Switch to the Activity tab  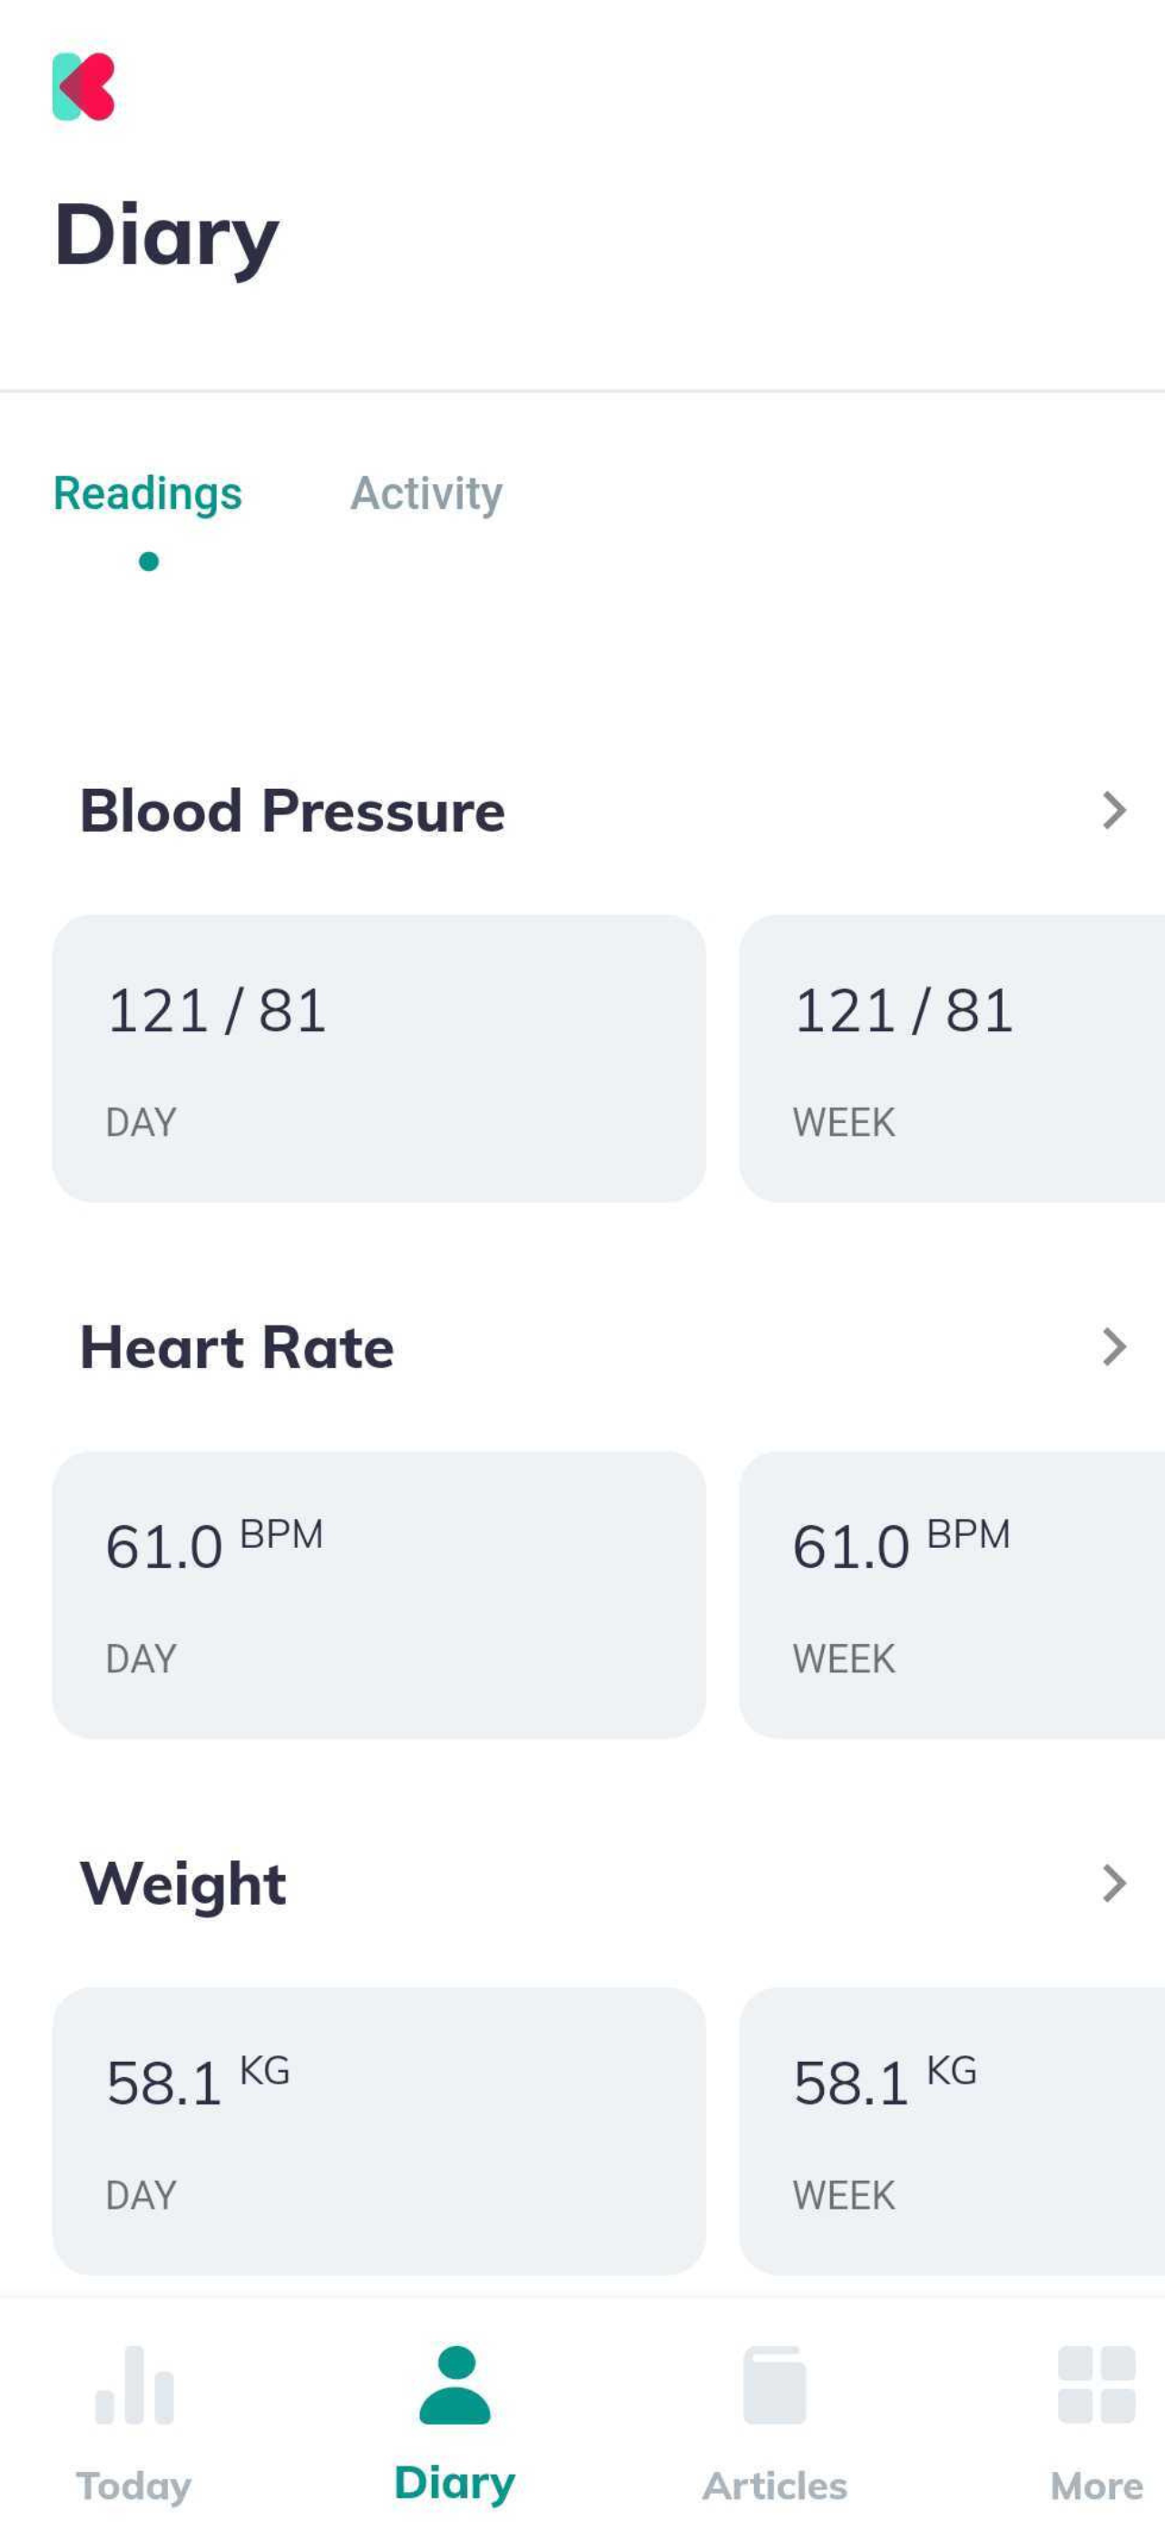426,492
